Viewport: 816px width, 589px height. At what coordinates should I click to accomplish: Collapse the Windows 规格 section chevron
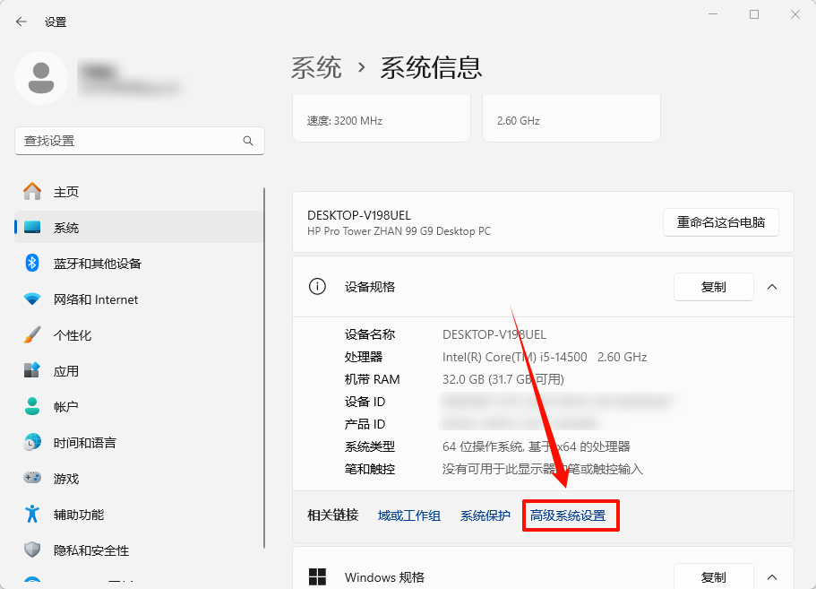click(771, 576)
